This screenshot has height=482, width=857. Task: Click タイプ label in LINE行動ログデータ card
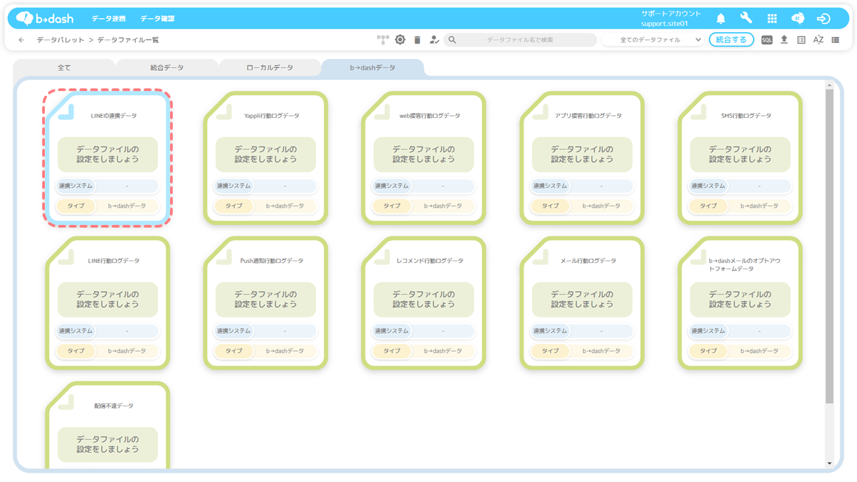coord(76,351)
